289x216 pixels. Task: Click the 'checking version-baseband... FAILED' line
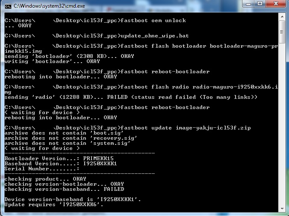[64, 189]
